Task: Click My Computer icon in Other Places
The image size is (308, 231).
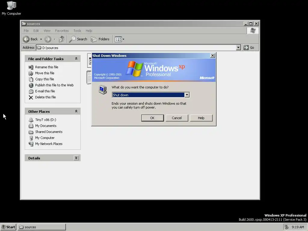Action: coord(31,138)
